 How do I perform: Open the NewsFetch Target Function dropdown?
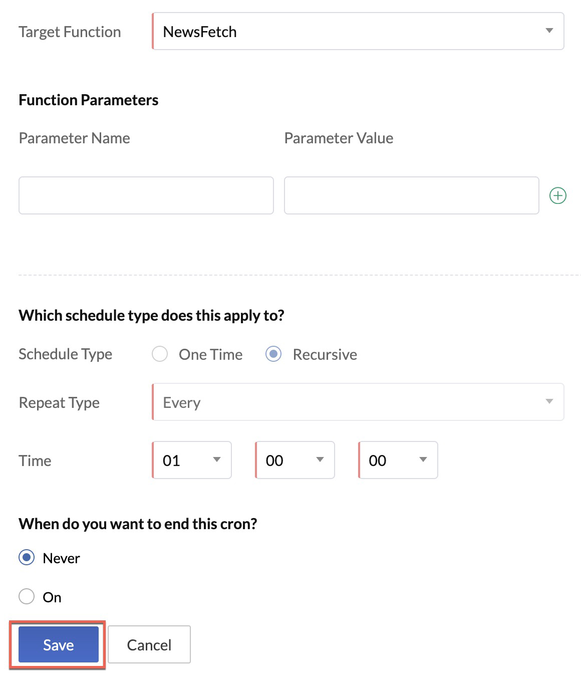point(351,32)
